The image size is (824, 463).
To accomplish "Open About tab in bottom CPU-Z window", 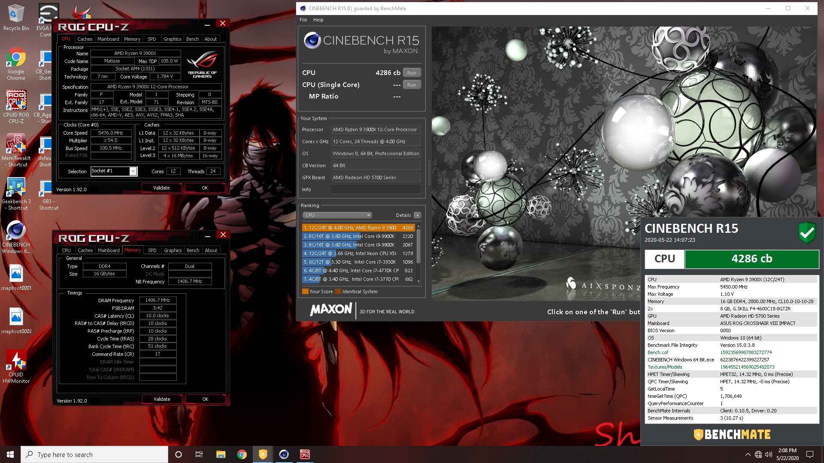I will tap(211, 250).
